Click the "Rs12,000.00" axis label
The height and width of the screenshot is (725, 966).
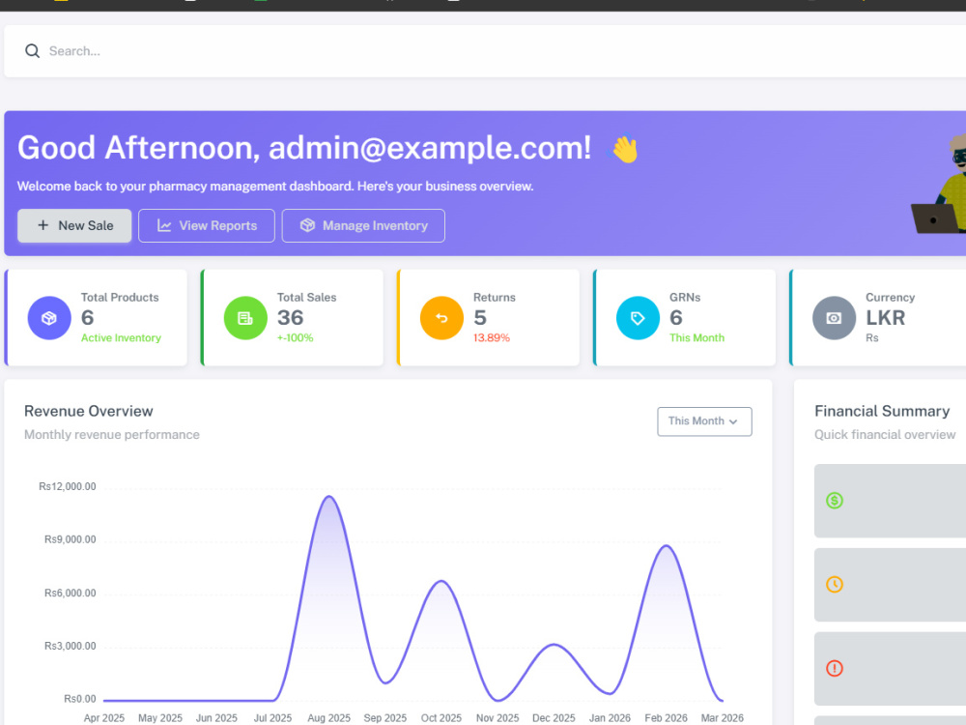(68, 486)
